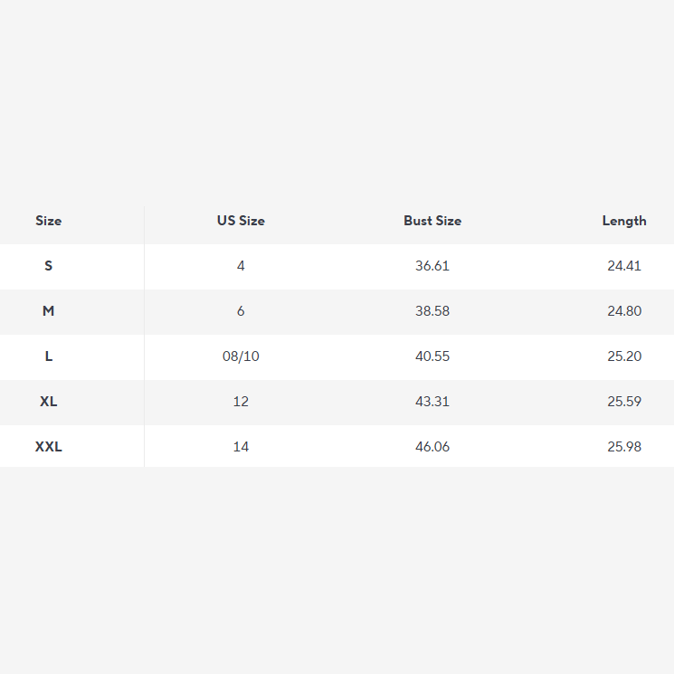Click length value 25.59
The image size is (674, 674).
pos(624,402)
